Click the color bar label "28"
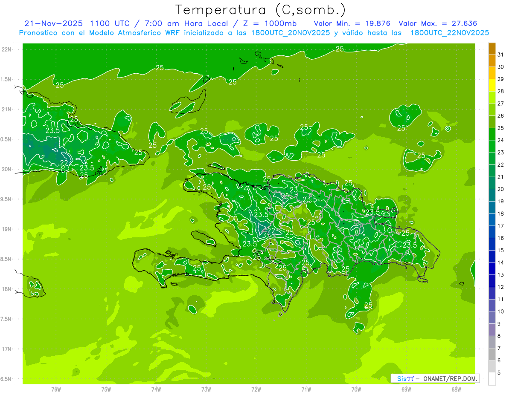 [x=500, y=91]
